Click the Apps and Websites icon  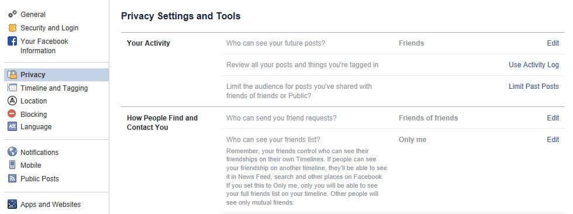[12, 204]
